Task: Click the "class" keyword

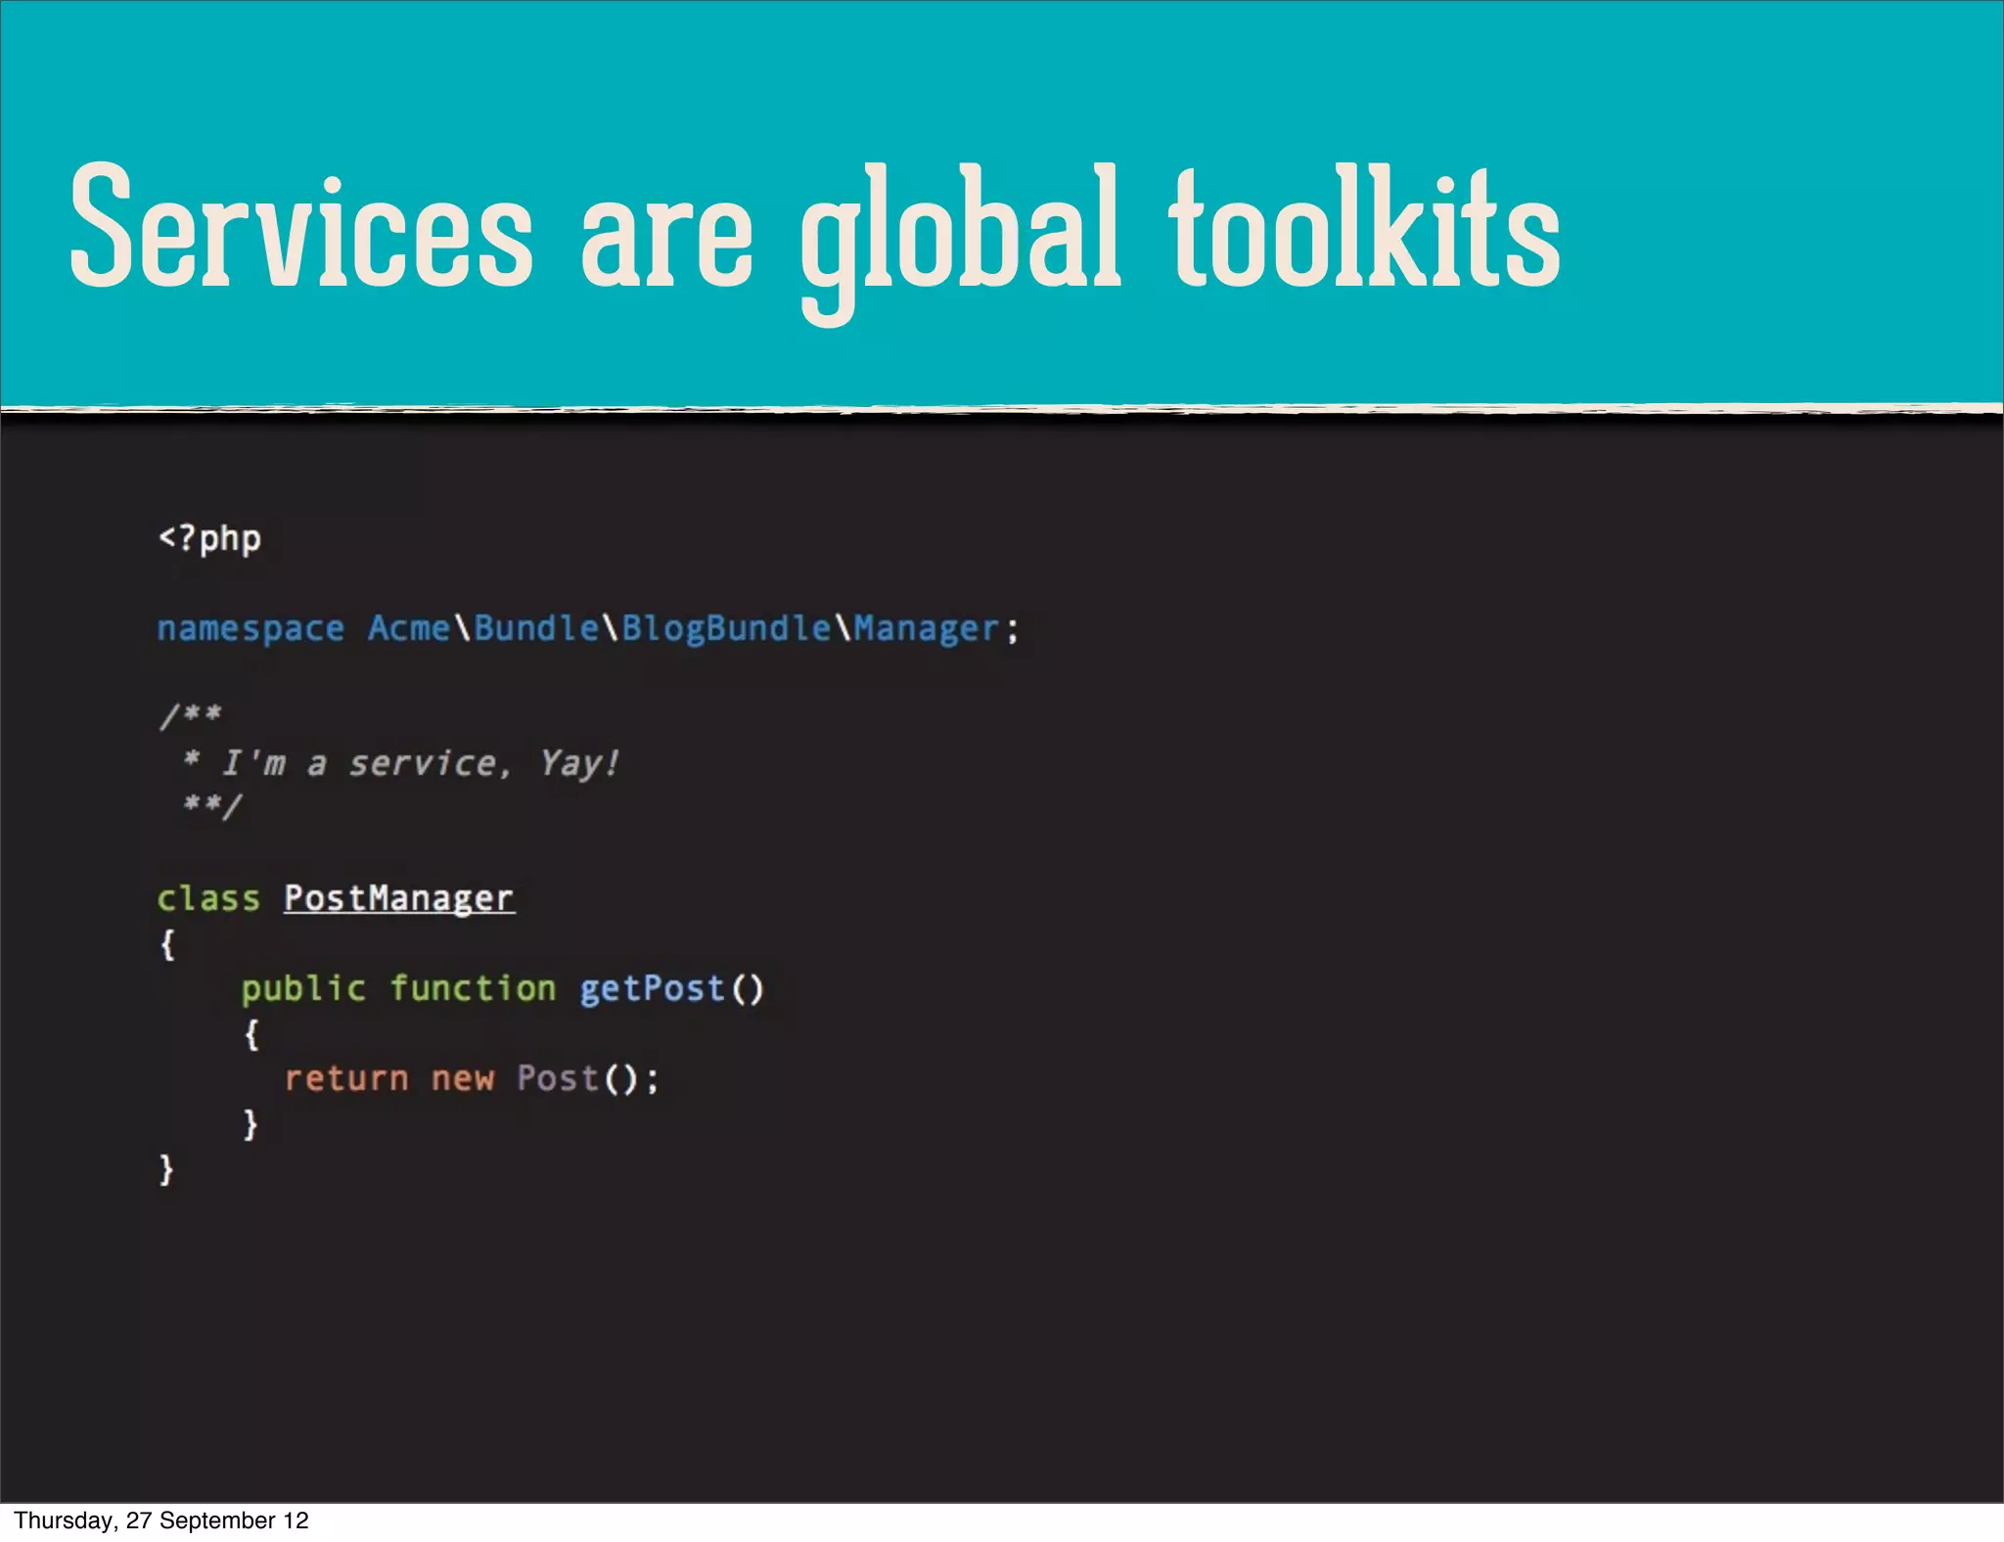Action: (208, 898)
